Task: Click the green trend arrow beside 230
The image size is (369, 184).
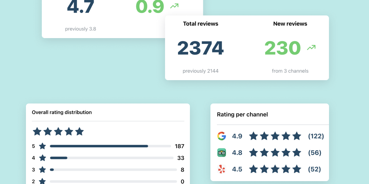Action: 311,47
